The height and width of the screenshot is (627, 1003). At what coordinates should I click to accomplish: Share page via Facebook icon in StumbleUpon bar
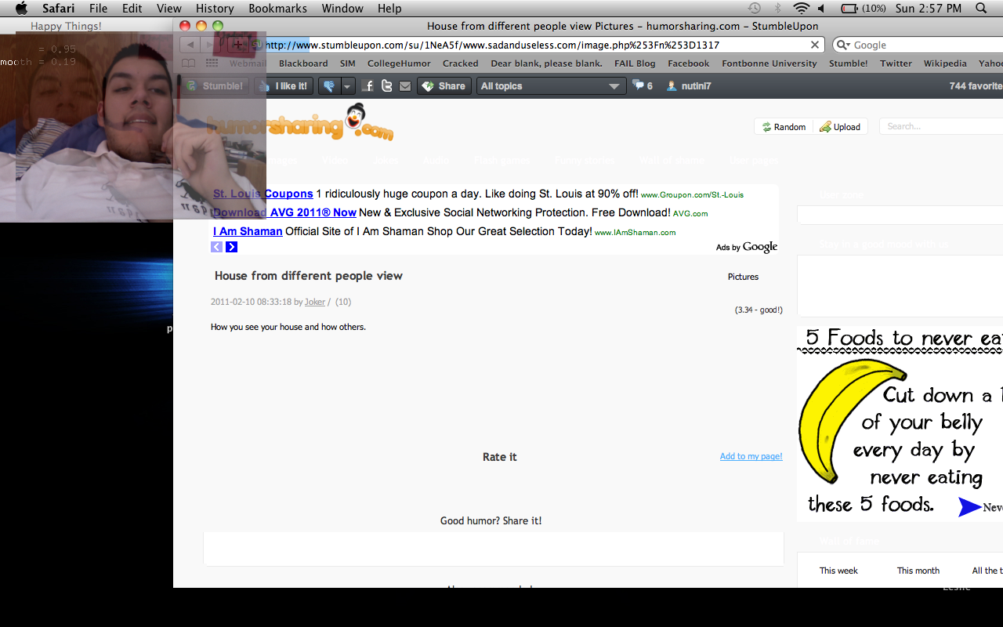(x=368, y=86)
